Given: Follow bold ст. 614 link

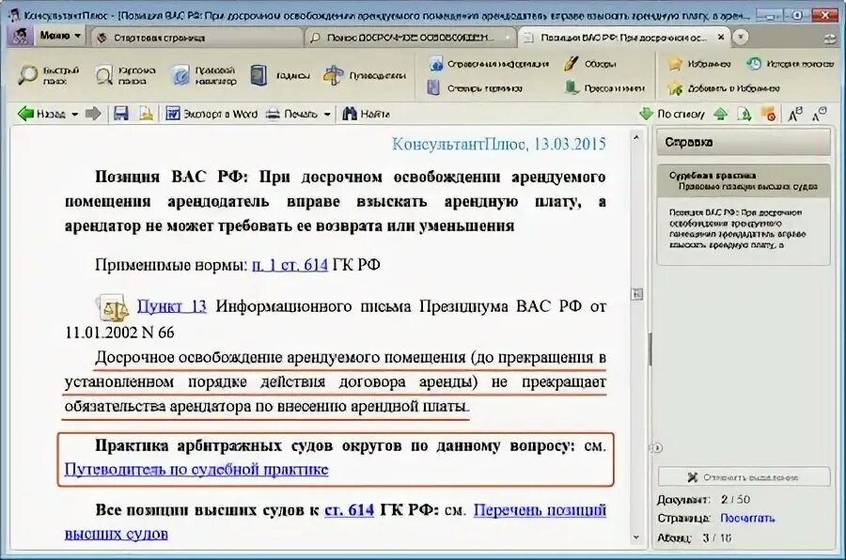Looking at the screenshot, I should pyautogui.click(x=349, y=510).
